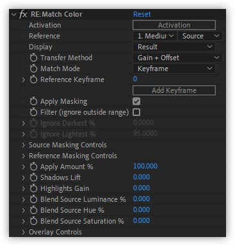The image size is (235, 246).
Task: Select the RE:Match Color effect name
Action: click(56, 14)
